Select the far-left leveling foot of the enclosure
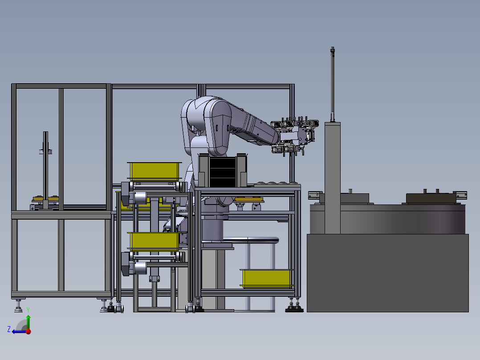480x360 pixels. pos(18,307)
